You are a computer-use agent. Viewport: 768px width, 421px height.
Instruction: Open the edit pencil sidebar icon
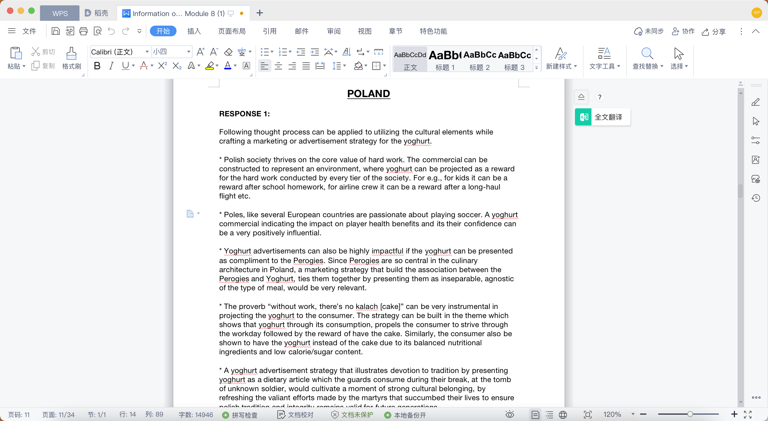tap(755, 102)
